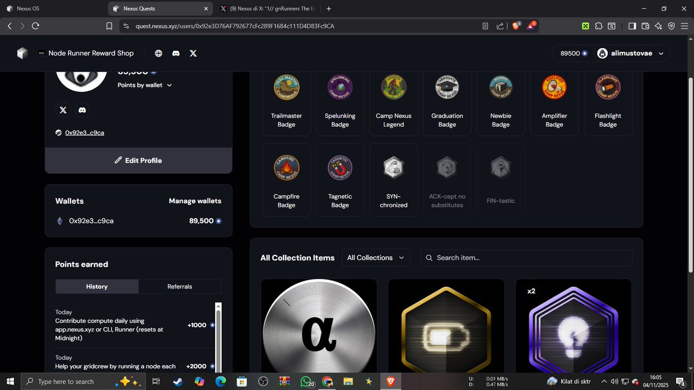Open the All Collections dropdown
This screenshot has height=390, width=694.
pyautogui.click(x=376, y=258)
